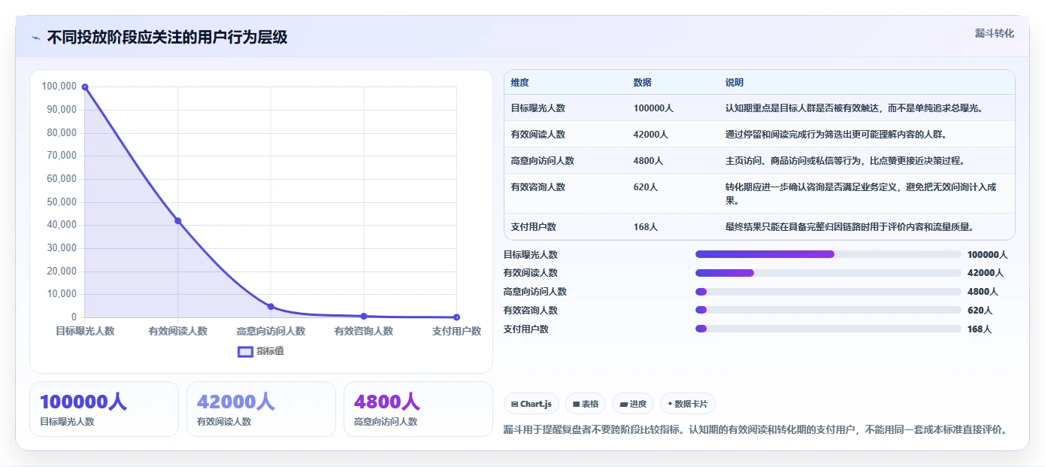Click the 有效阅读人数 table cell
The height and width of the screenshot is (467, 1045).
538,135
